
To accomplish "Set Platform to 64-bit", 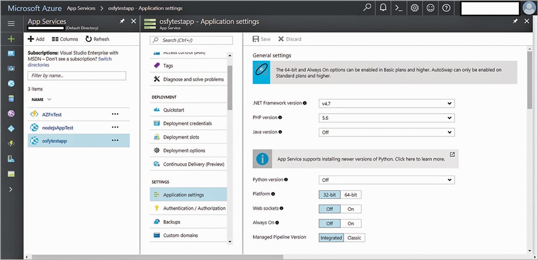I will point(351,194).
